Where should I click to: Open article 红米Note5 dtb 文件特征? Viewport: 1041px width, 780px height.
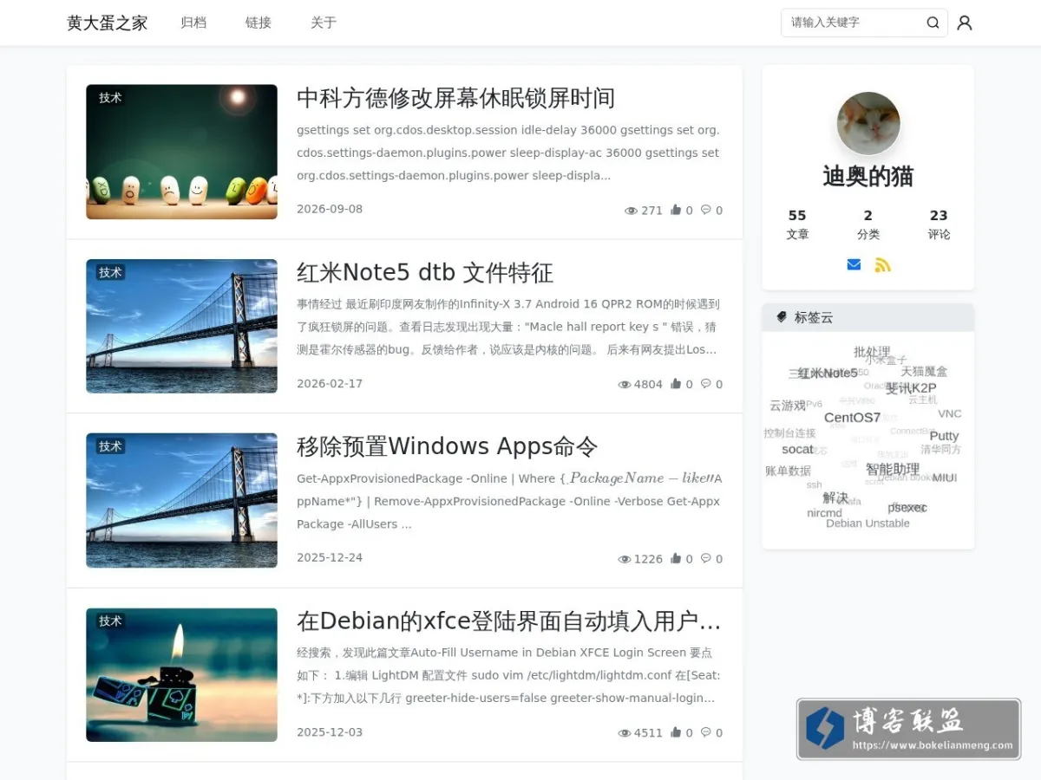(x=425, y=273)
